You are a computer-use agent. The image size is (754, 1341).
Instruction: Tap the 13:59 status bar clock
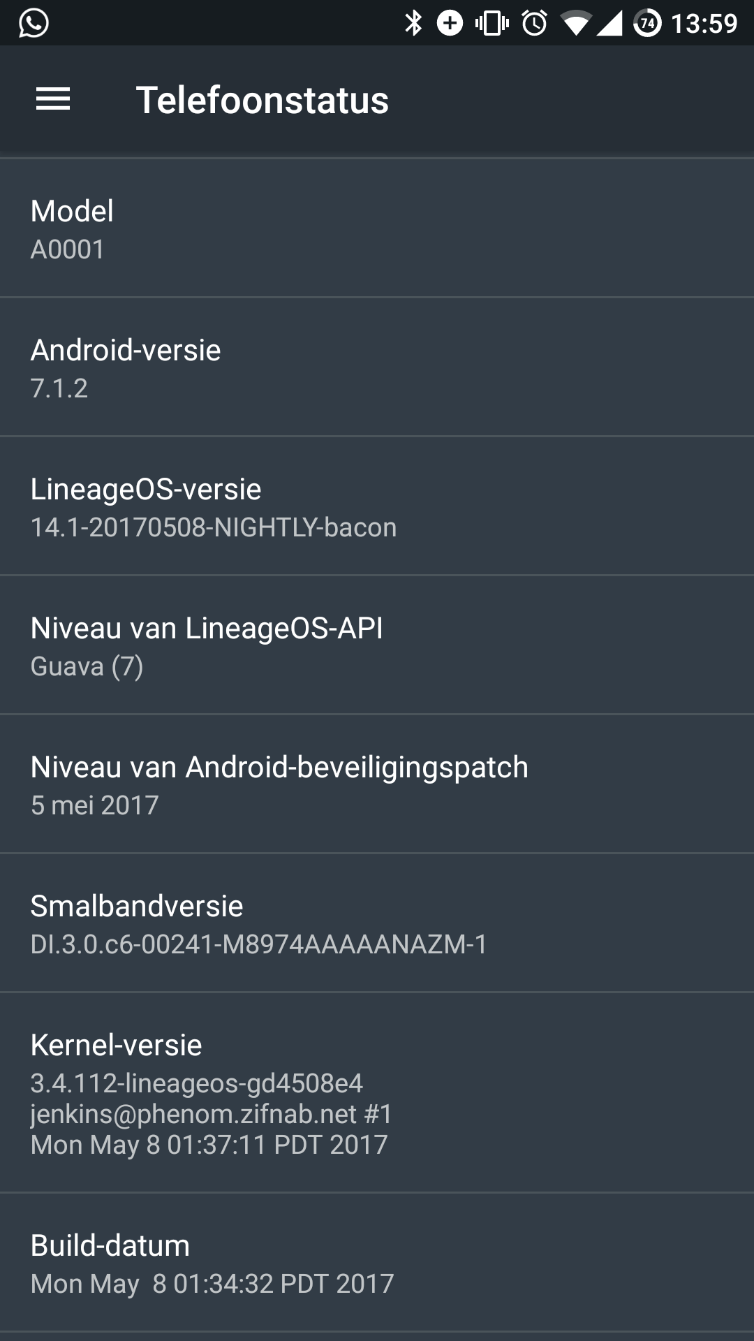tap(704, 23)
